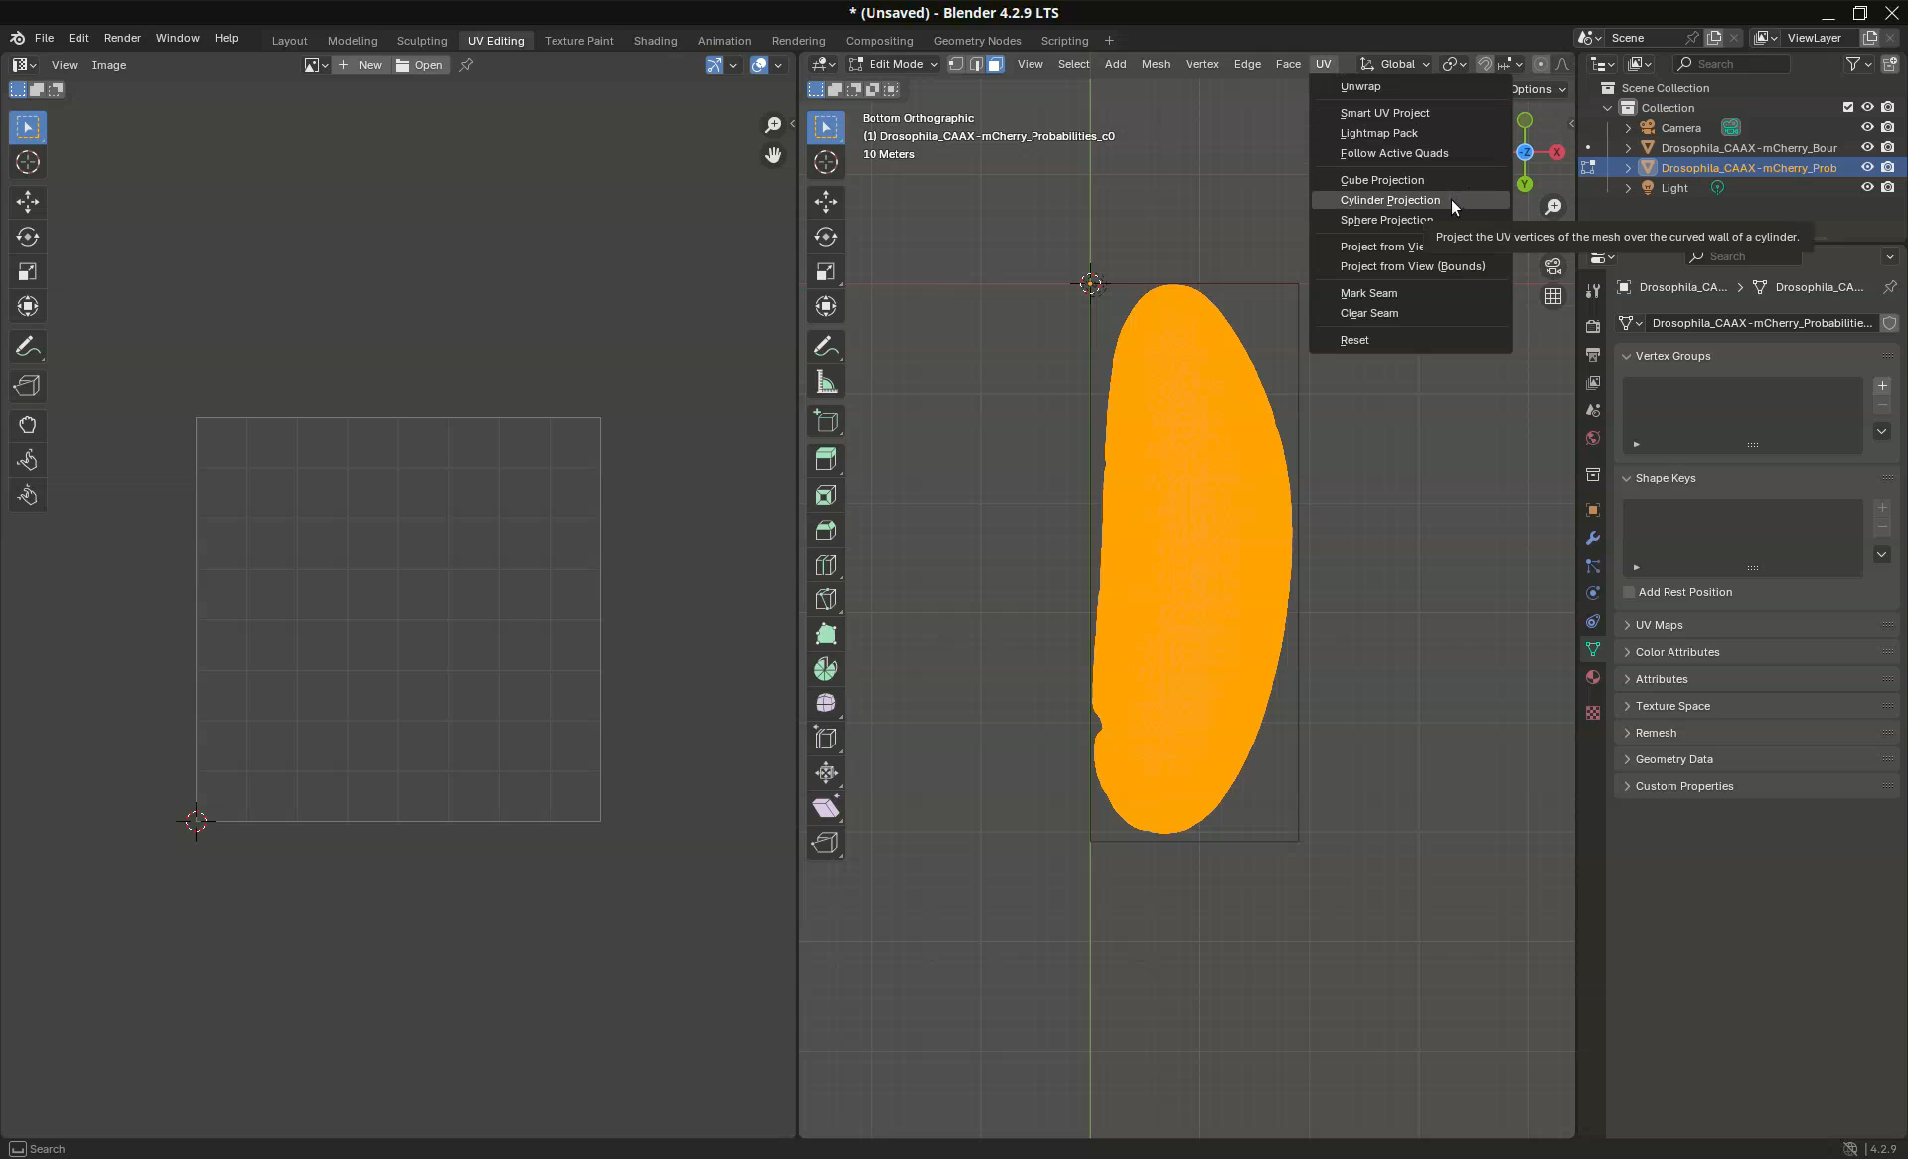Select the Annotate tool in UV editor
The width and height of the screenshot is (1908, 1159).
pos(28,347)
